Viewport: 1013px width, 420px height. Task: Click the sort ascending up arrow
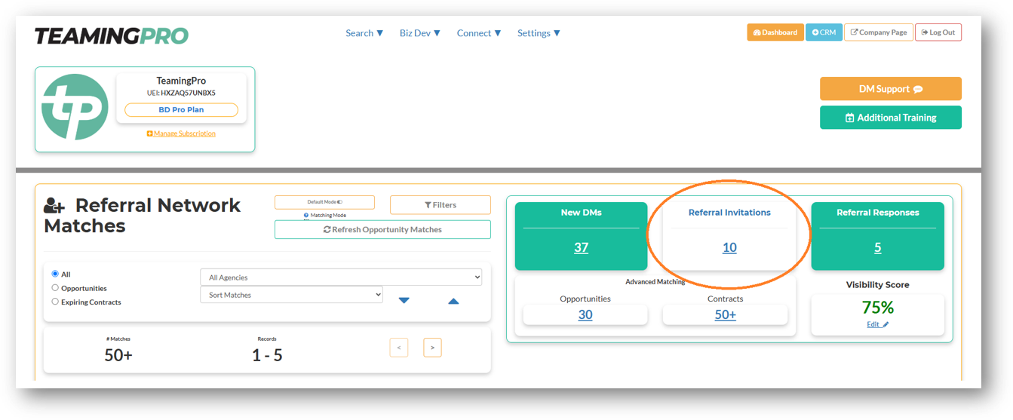(x=453, y=300)
